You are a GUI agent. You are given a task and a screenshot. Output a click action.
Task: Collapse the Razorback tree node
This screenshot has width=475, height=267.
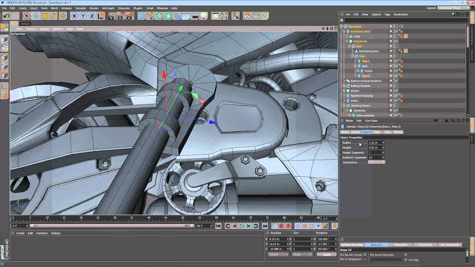click(x=341, y=26)
